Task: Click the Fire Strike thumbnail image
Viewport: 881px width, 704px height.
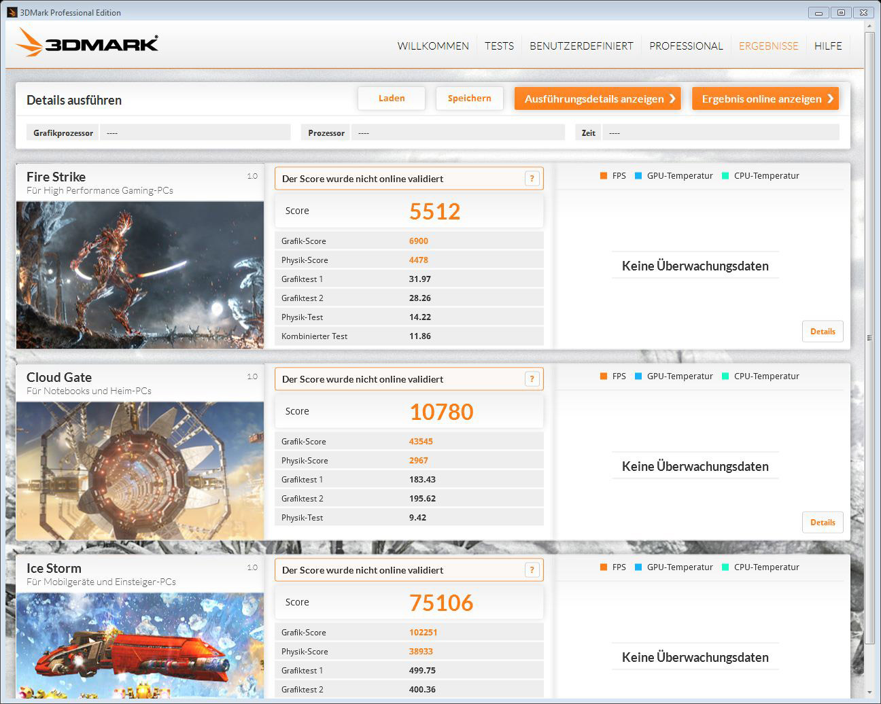Action: click(x=140, y=275)
